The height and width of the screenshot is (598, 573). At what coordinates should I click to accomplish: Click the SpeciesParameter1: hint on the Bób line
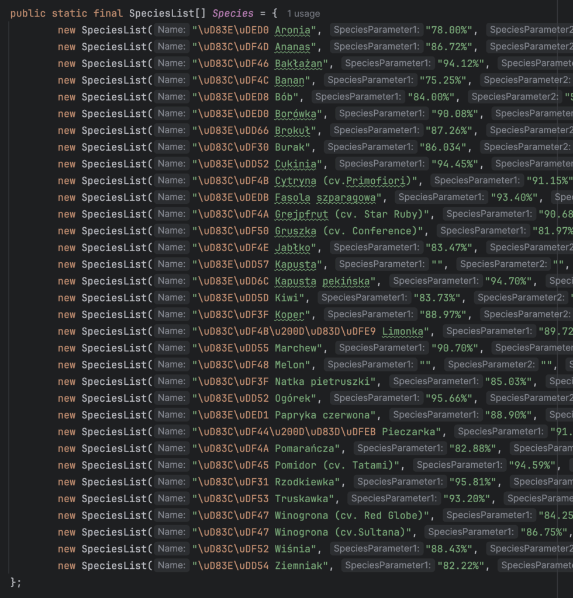(x=357, y=96)
